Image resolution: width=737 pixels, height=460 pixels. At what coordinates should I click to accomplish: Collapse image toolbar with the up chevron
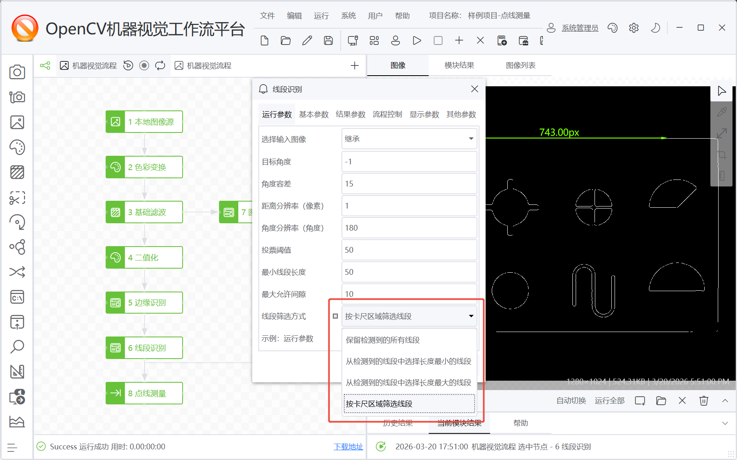click(x=725, y=401)
